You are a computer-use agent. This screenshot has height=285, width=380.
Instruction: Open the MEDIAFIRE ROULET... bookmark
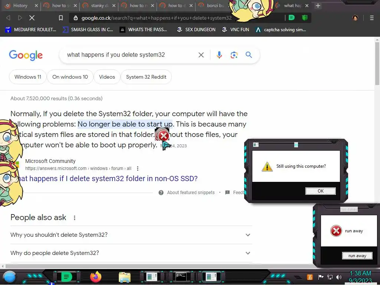coord(31,30)
